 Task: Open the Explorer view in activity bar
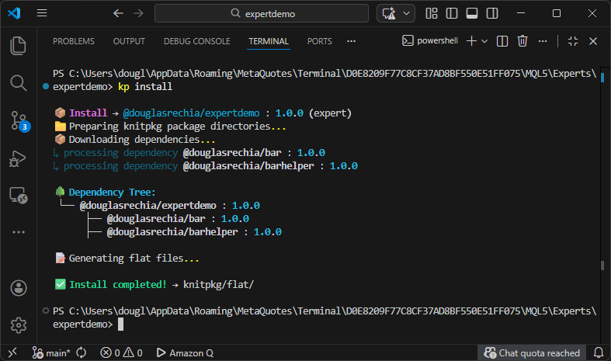coord(19,46)
